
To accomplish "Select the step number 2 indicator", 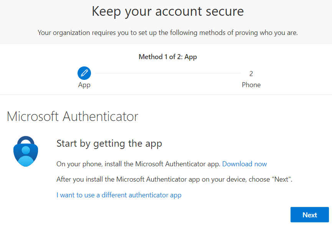I will click(251, 73).
